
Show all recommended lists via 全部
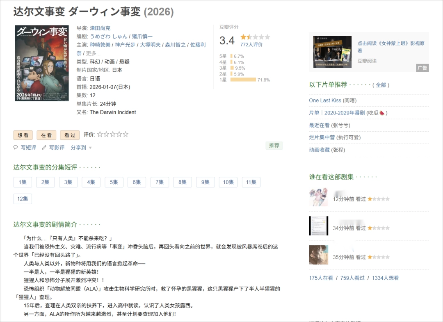click(381, 85)
